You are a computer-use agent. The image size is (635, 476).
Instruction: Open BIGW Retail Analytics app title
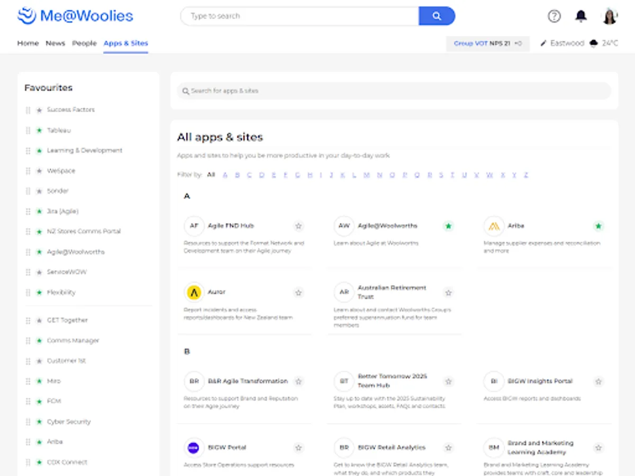coord(392,447)
